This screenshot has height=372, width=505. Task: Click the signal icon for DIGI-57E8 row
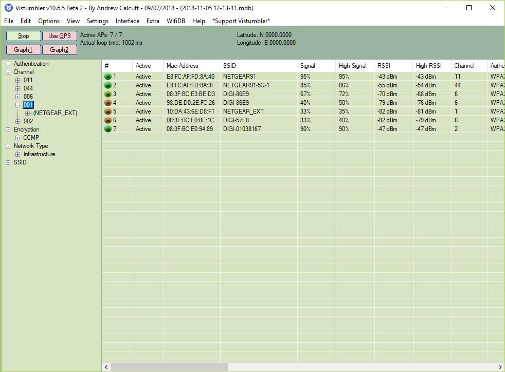[108, 120]
